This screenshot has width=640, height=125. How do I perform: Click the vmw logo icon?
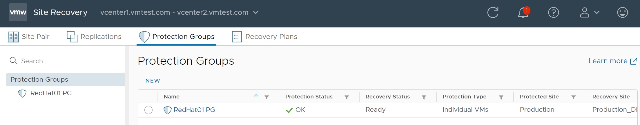[18, 12]
